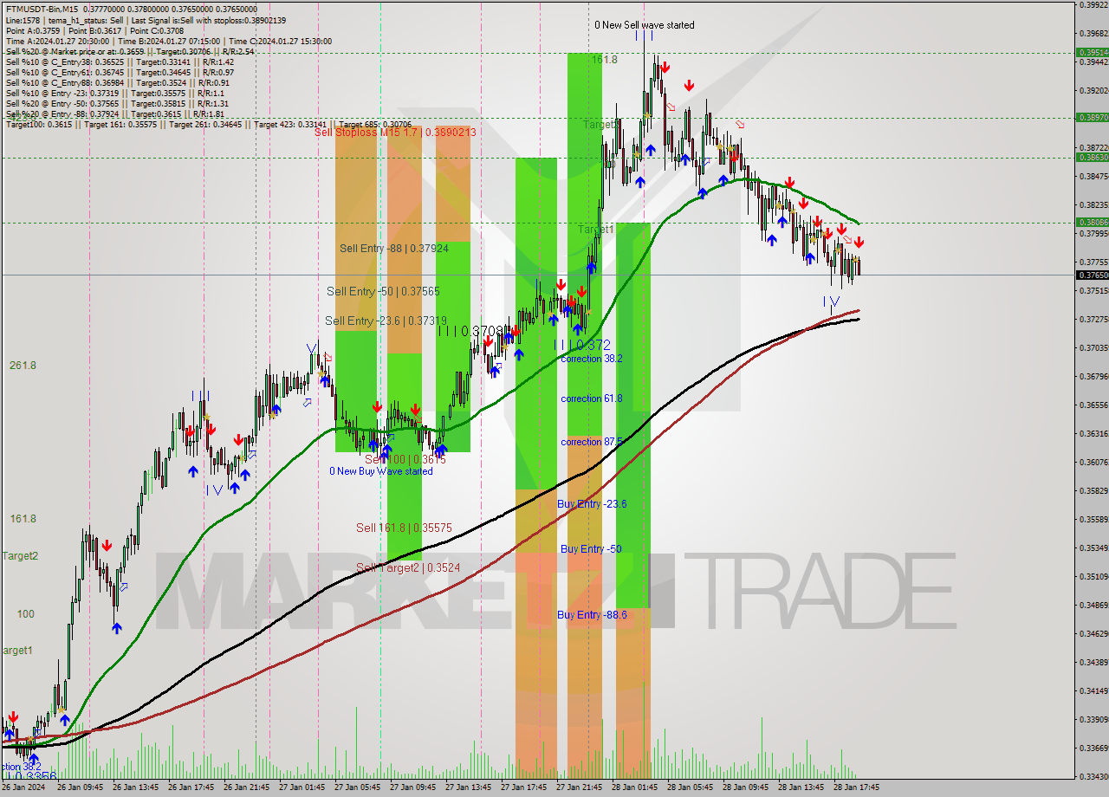Click the 'correction 87.5' label
This screenshot has width=1109, height=797.
coord(592,442)
